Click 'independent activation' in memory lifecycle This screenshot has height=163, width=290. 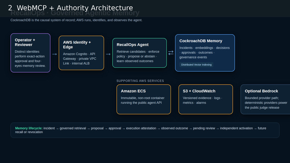point(236,128)
